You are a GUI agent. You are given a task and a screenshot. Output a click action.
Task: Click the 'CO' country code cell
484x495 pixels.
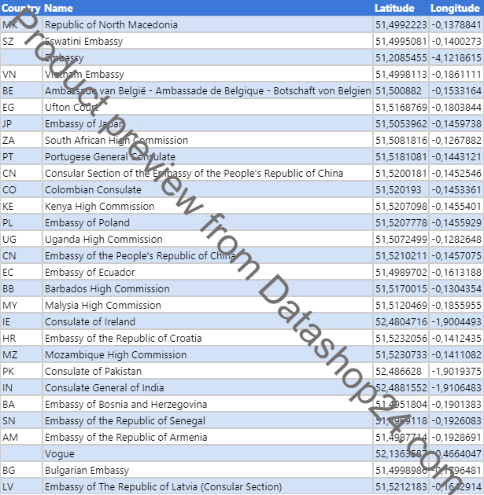pyautogui.click(x=21, y=189)
